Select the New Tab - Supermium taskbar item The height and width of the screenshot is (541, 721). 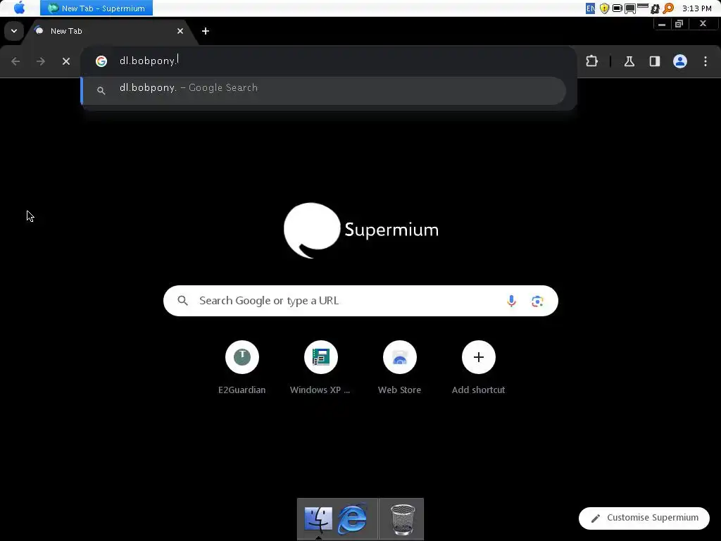96,8
